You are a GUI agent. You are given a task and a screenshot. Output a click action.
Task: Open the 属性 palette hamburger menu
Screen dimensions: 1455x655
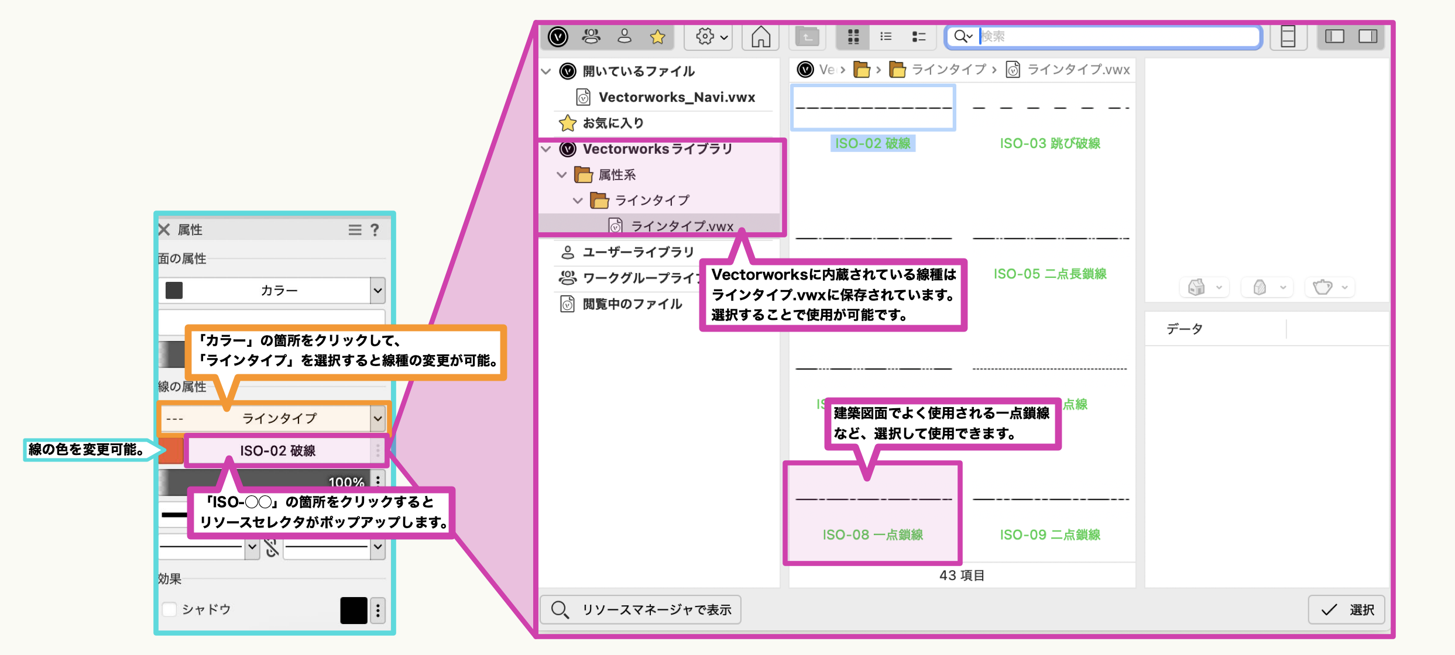tap(355, 230)
